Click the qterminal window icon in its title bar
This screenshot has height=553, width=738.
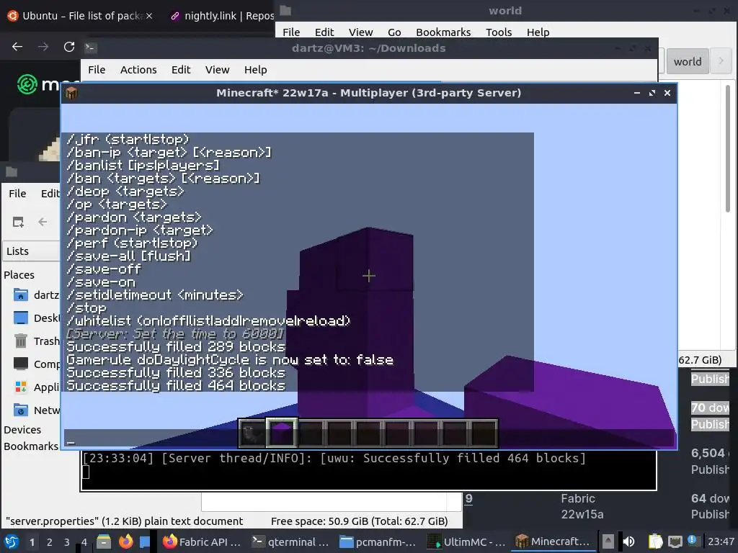[x=90, y=48]
